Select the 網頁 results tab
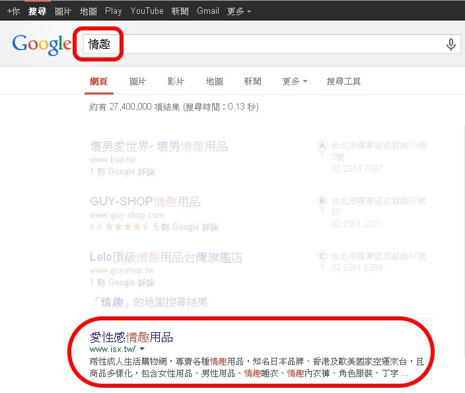 click(99, 81)
